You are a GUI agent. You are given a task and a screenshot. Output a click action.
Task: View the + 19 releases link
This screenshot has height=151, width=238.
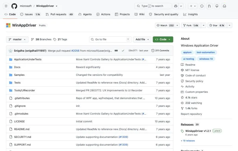tap(188, 141)
